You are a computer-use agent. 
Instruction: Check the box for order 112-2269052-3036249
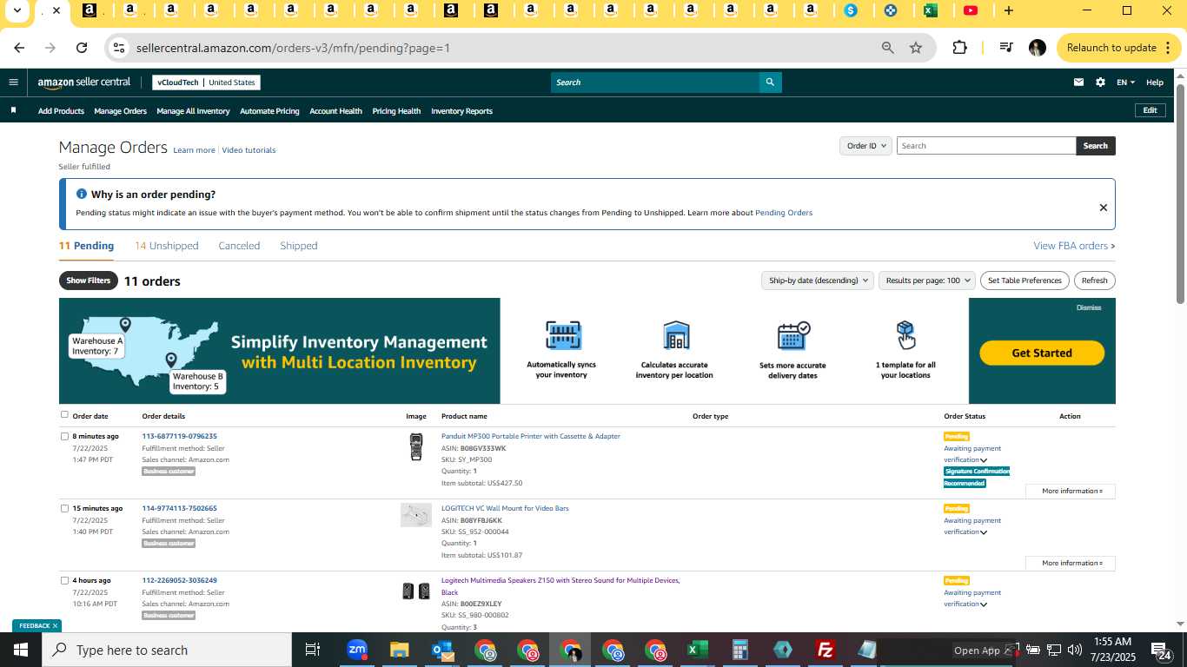pyautogui.click(x=64, y=580)
